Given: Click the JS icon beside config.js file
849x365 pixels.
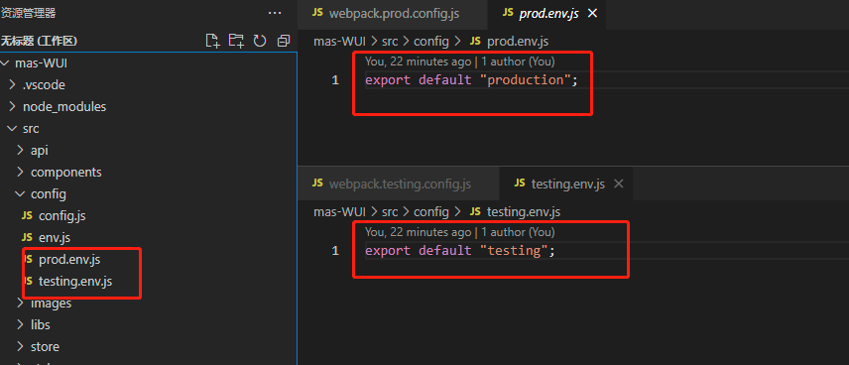Looking at the screenshot, I should click(x=27, y=215).
